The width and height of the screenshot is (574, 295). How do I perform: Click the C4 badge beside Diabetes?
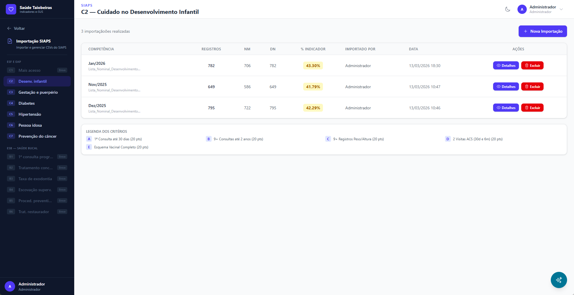11,103
